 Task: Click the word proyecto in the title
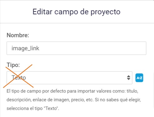(106, 12)
